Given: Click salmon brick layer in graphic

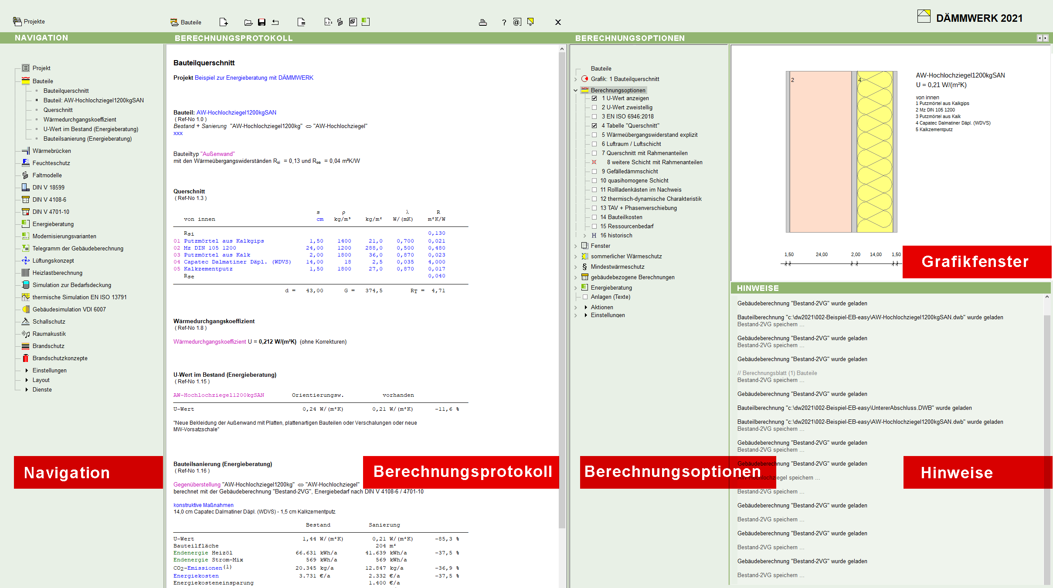Looking at the screenshot, I should pos(820,152).
